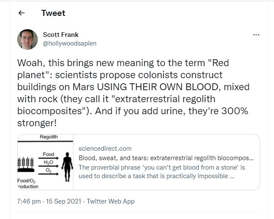Image resolution: width=274 pixels, height=219 pixels.
Task: Open the "Blood, sweat, and tears" article title
Action: pyautogui.click(x=166, y=158)
